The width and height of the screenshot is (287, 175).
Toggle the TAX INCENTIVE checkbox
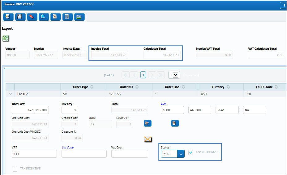coord(15,169)
